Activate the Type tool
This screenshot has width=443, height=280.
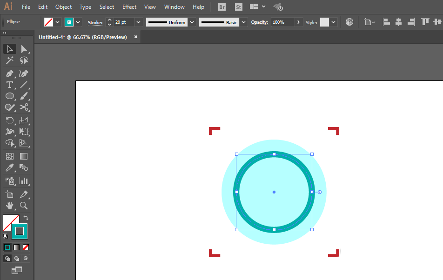(9, 85)
